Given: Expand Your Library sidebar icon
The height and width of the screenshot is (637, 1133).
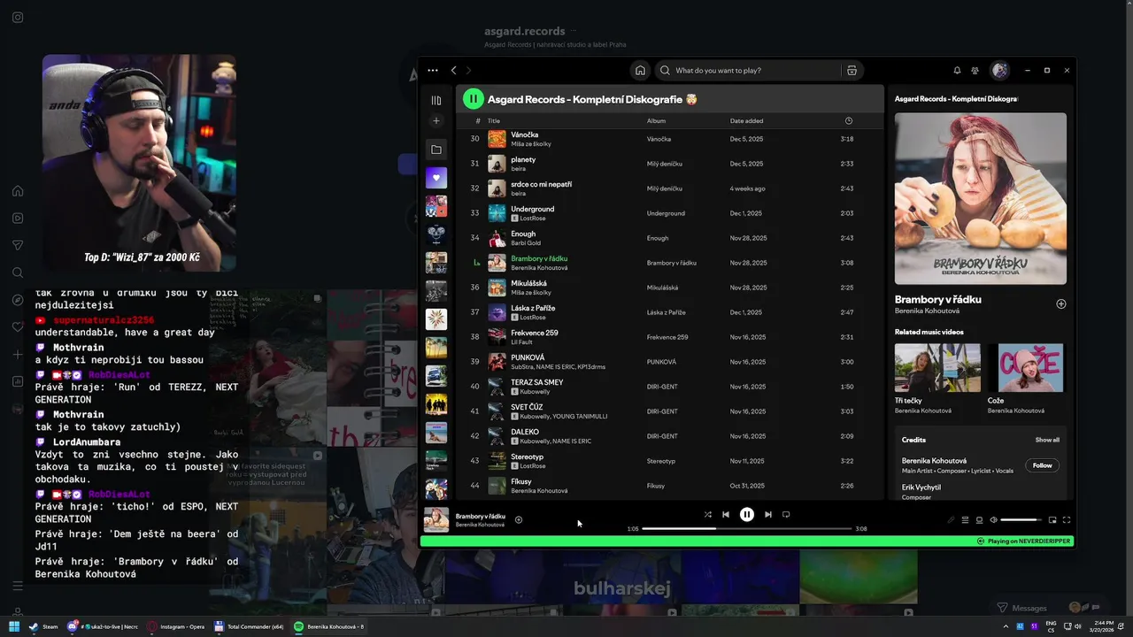Looking at the screenshot, I should click(x=436, y=100).
